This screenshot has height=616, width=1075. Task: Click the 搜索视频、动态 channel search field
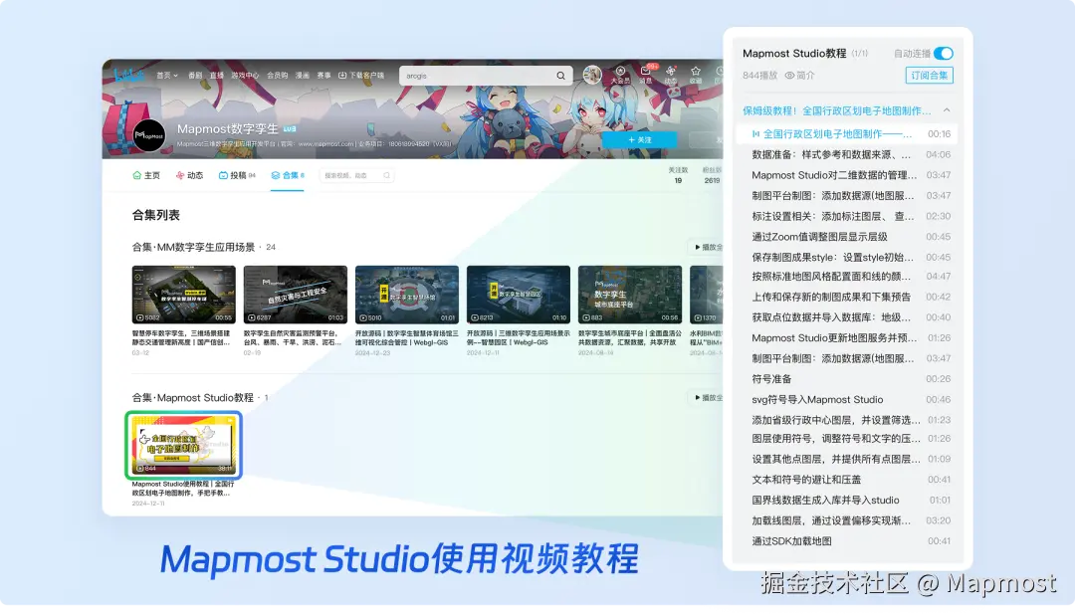coord(355,175)
